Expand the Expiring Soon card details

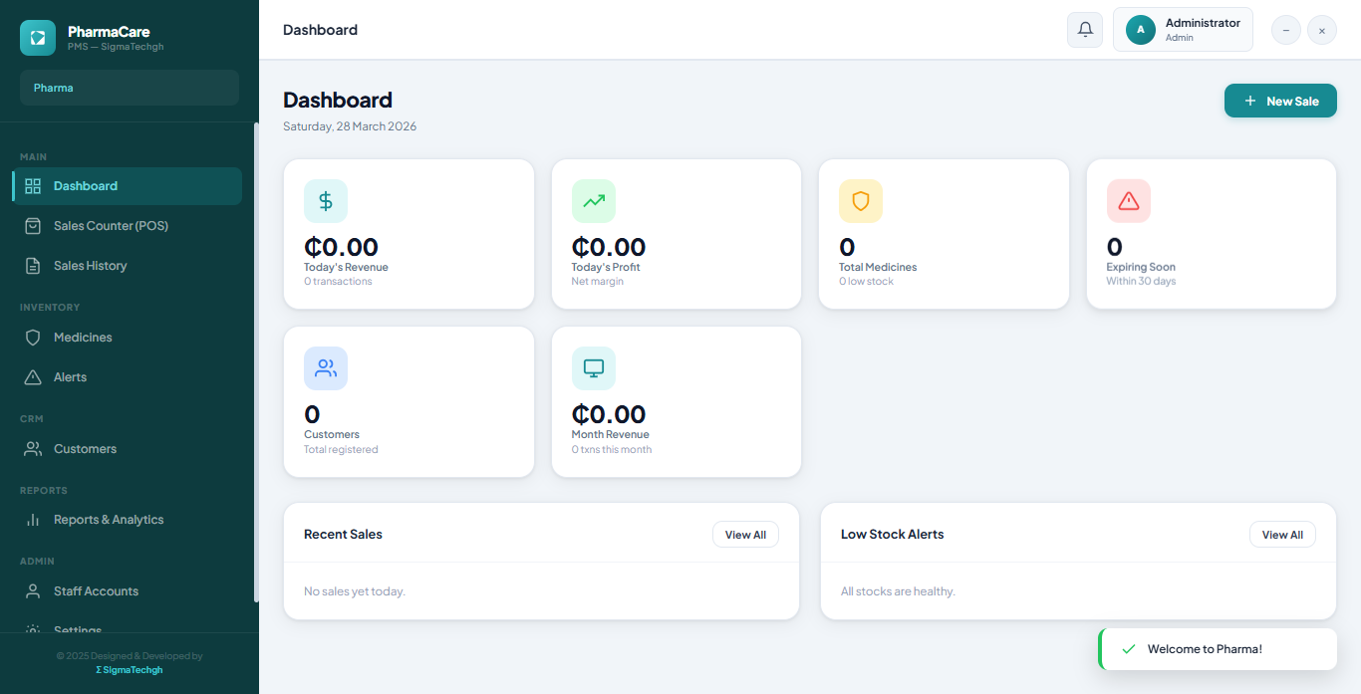pos(1211,234)
